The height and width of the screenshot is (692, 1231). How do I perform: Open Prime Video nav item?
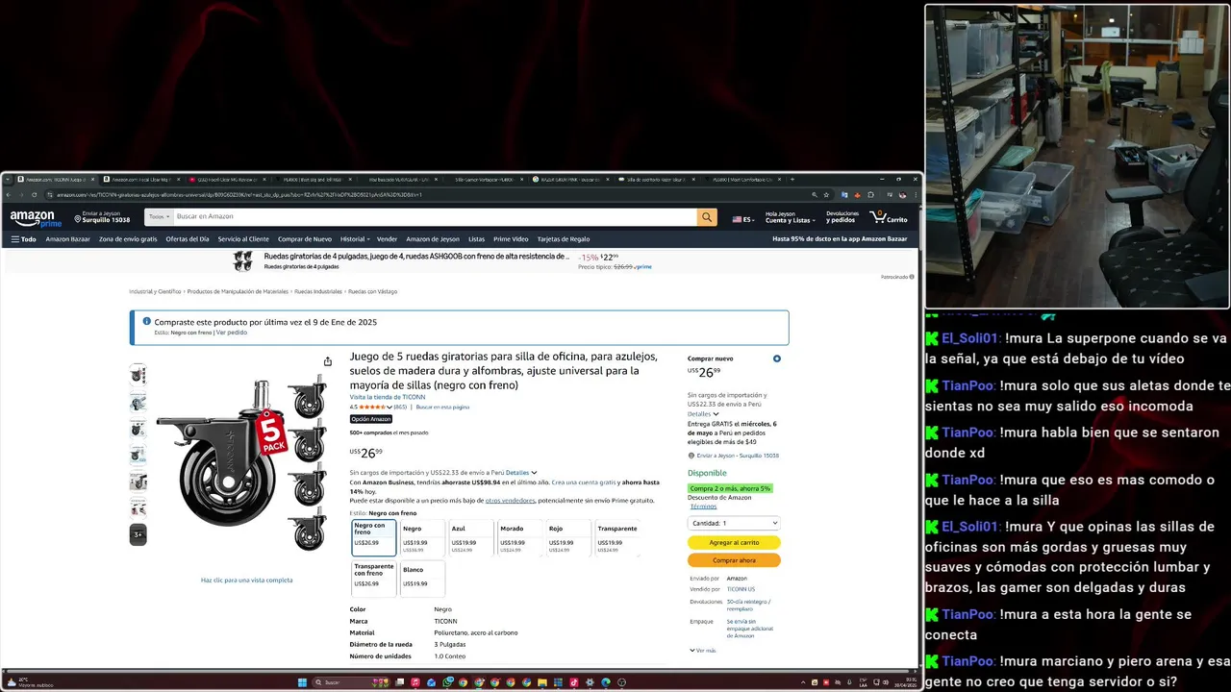[x=511, y=239]
